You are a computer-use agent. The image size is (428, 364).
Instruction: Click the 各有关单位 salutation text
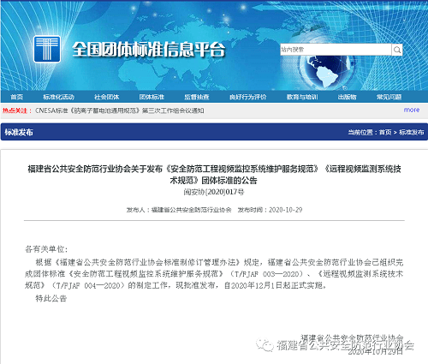pos(46,249)
